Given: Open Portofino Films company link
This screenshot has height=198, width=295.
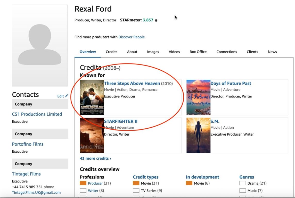Looking at the screenshot, I should pyautogui.click(x=28, y=144).
